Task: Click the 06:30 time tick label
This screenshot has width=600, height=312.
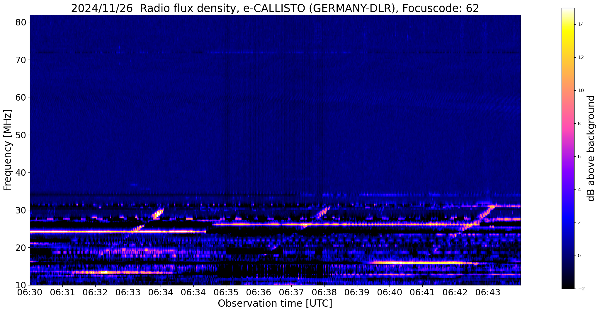Action: point(30,292)
